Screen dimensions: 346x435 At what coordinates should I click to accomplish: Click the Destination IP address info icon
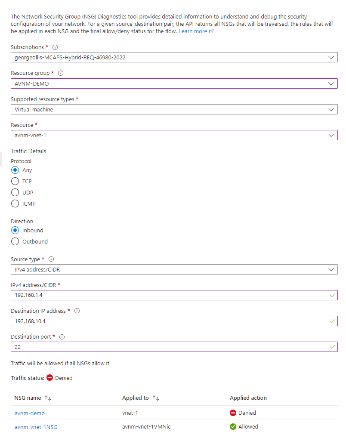[77, 311]
